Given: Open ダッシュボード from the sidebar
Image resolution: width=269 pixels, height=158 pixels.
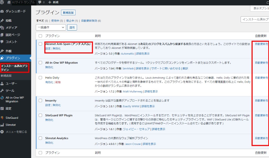Looking at the screenshot, I should pos(16,11).
